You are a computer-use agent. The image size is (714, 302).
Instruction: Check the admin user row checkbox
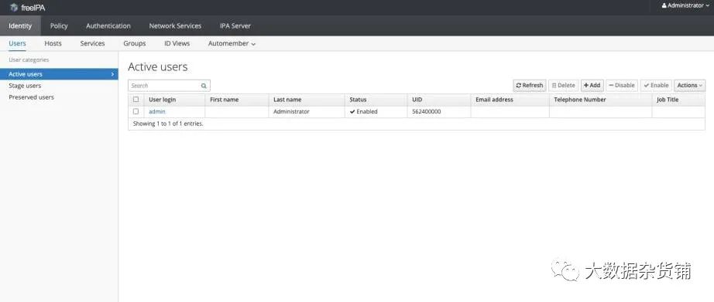(136, 111)
